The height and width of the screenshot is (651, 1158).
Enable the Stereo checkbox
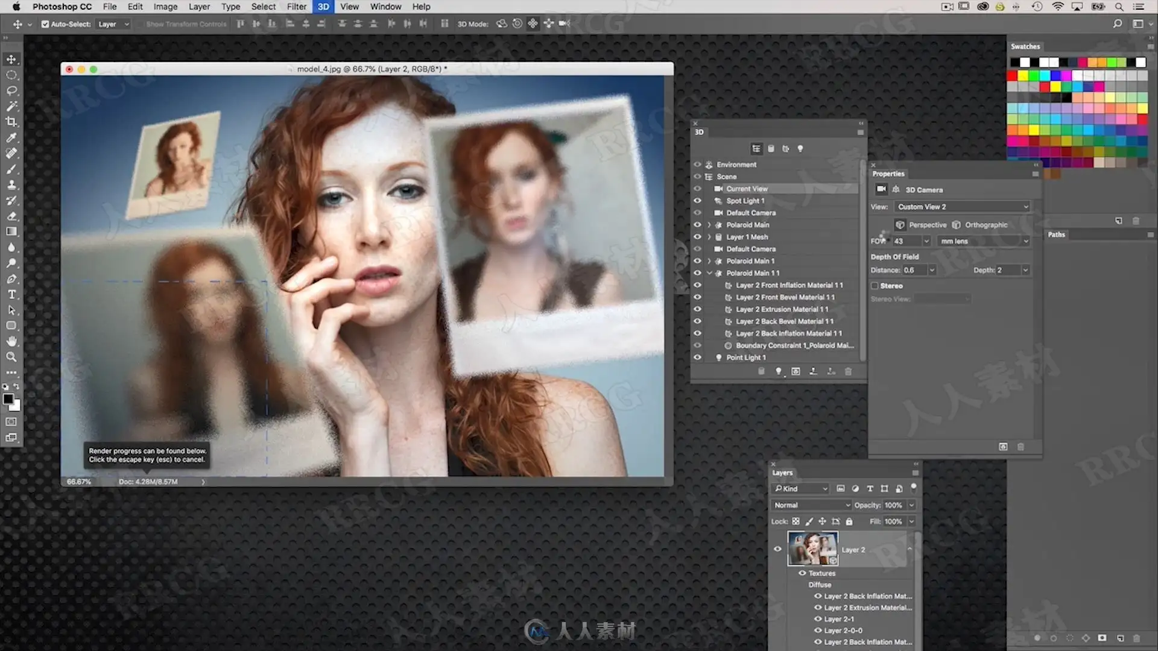pyautogui.click(x=875, y=286)
